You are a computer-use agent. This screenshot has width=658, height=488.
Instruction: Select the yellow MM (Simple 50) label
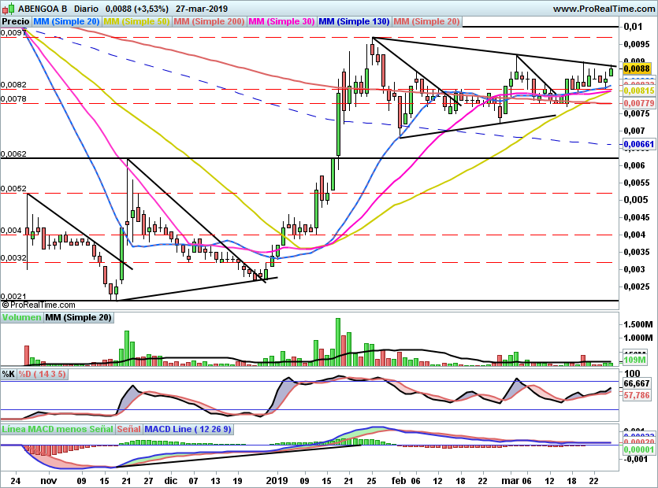click(136, 21)
